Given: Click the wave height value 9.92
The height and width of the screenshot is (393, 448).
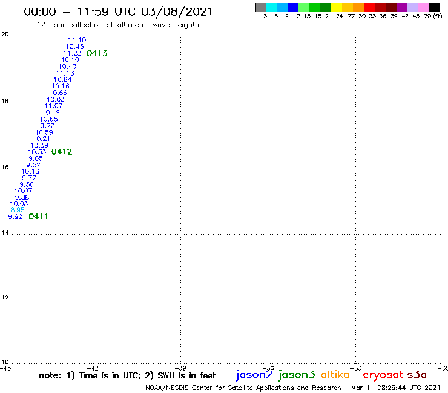Looking at the screenshot, I should [15, 216].
